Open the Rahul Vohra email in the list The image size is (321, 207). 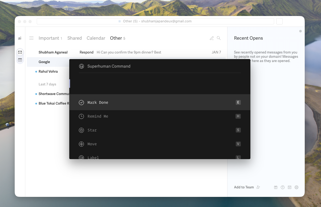[48, 71]
